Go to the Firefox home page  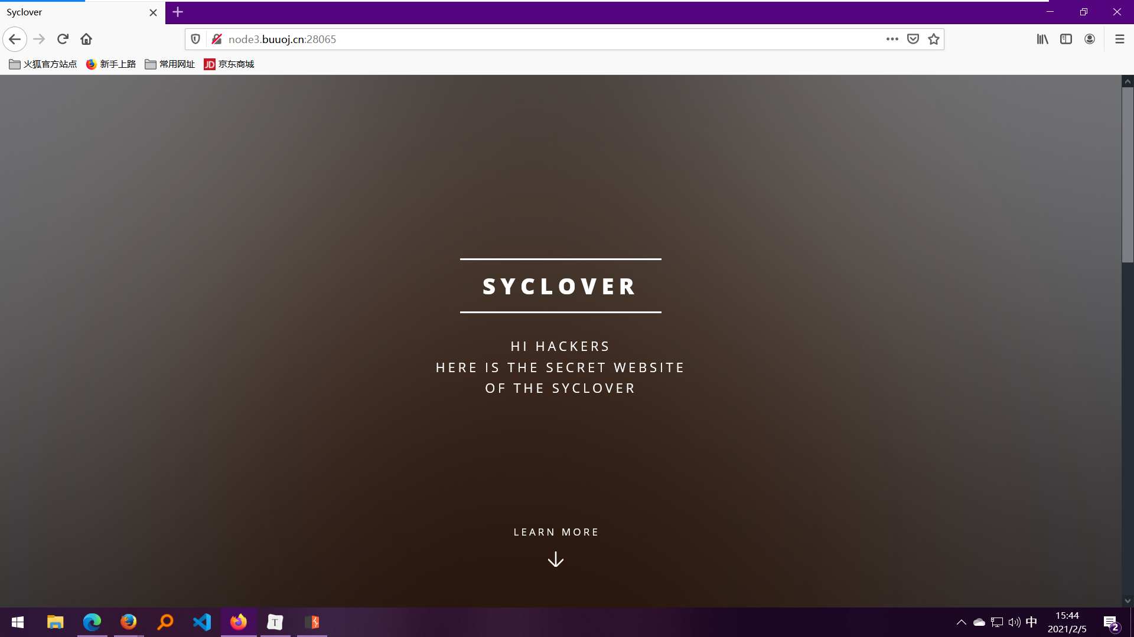pyautogui.click(x=86, y=39)
